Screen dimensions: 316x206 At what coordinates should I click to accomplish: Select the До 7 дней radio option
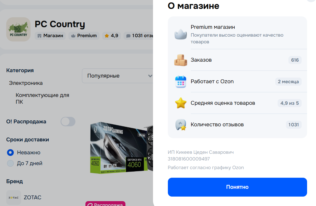click(10, 163)
